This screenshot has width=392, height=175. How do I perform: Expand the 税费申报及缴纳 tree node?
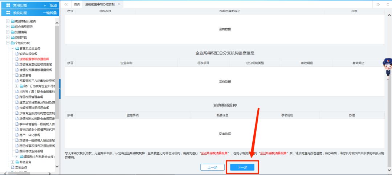click(8, 21)
